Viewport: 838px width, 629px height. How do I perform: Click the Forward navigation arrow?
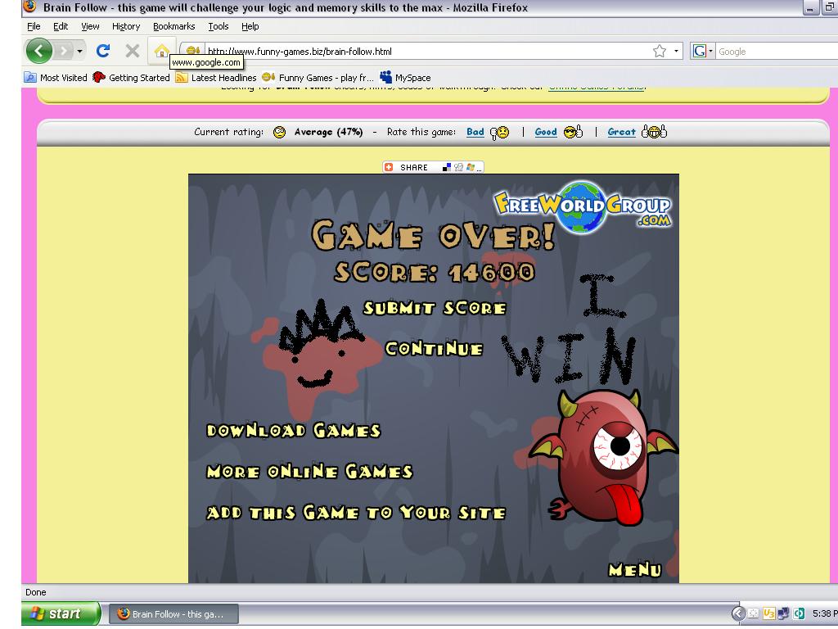coord(64,52)
